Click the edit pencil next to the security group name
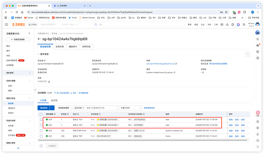 click(x=117, y=64)
